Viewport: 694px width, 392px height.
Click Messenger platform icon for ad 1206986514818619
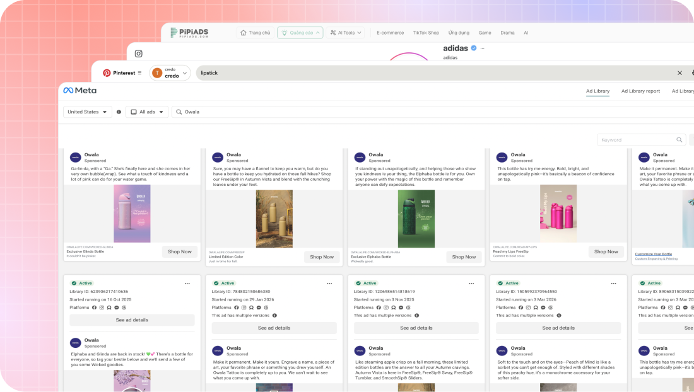pyautogui.click(x=401, y=308)
